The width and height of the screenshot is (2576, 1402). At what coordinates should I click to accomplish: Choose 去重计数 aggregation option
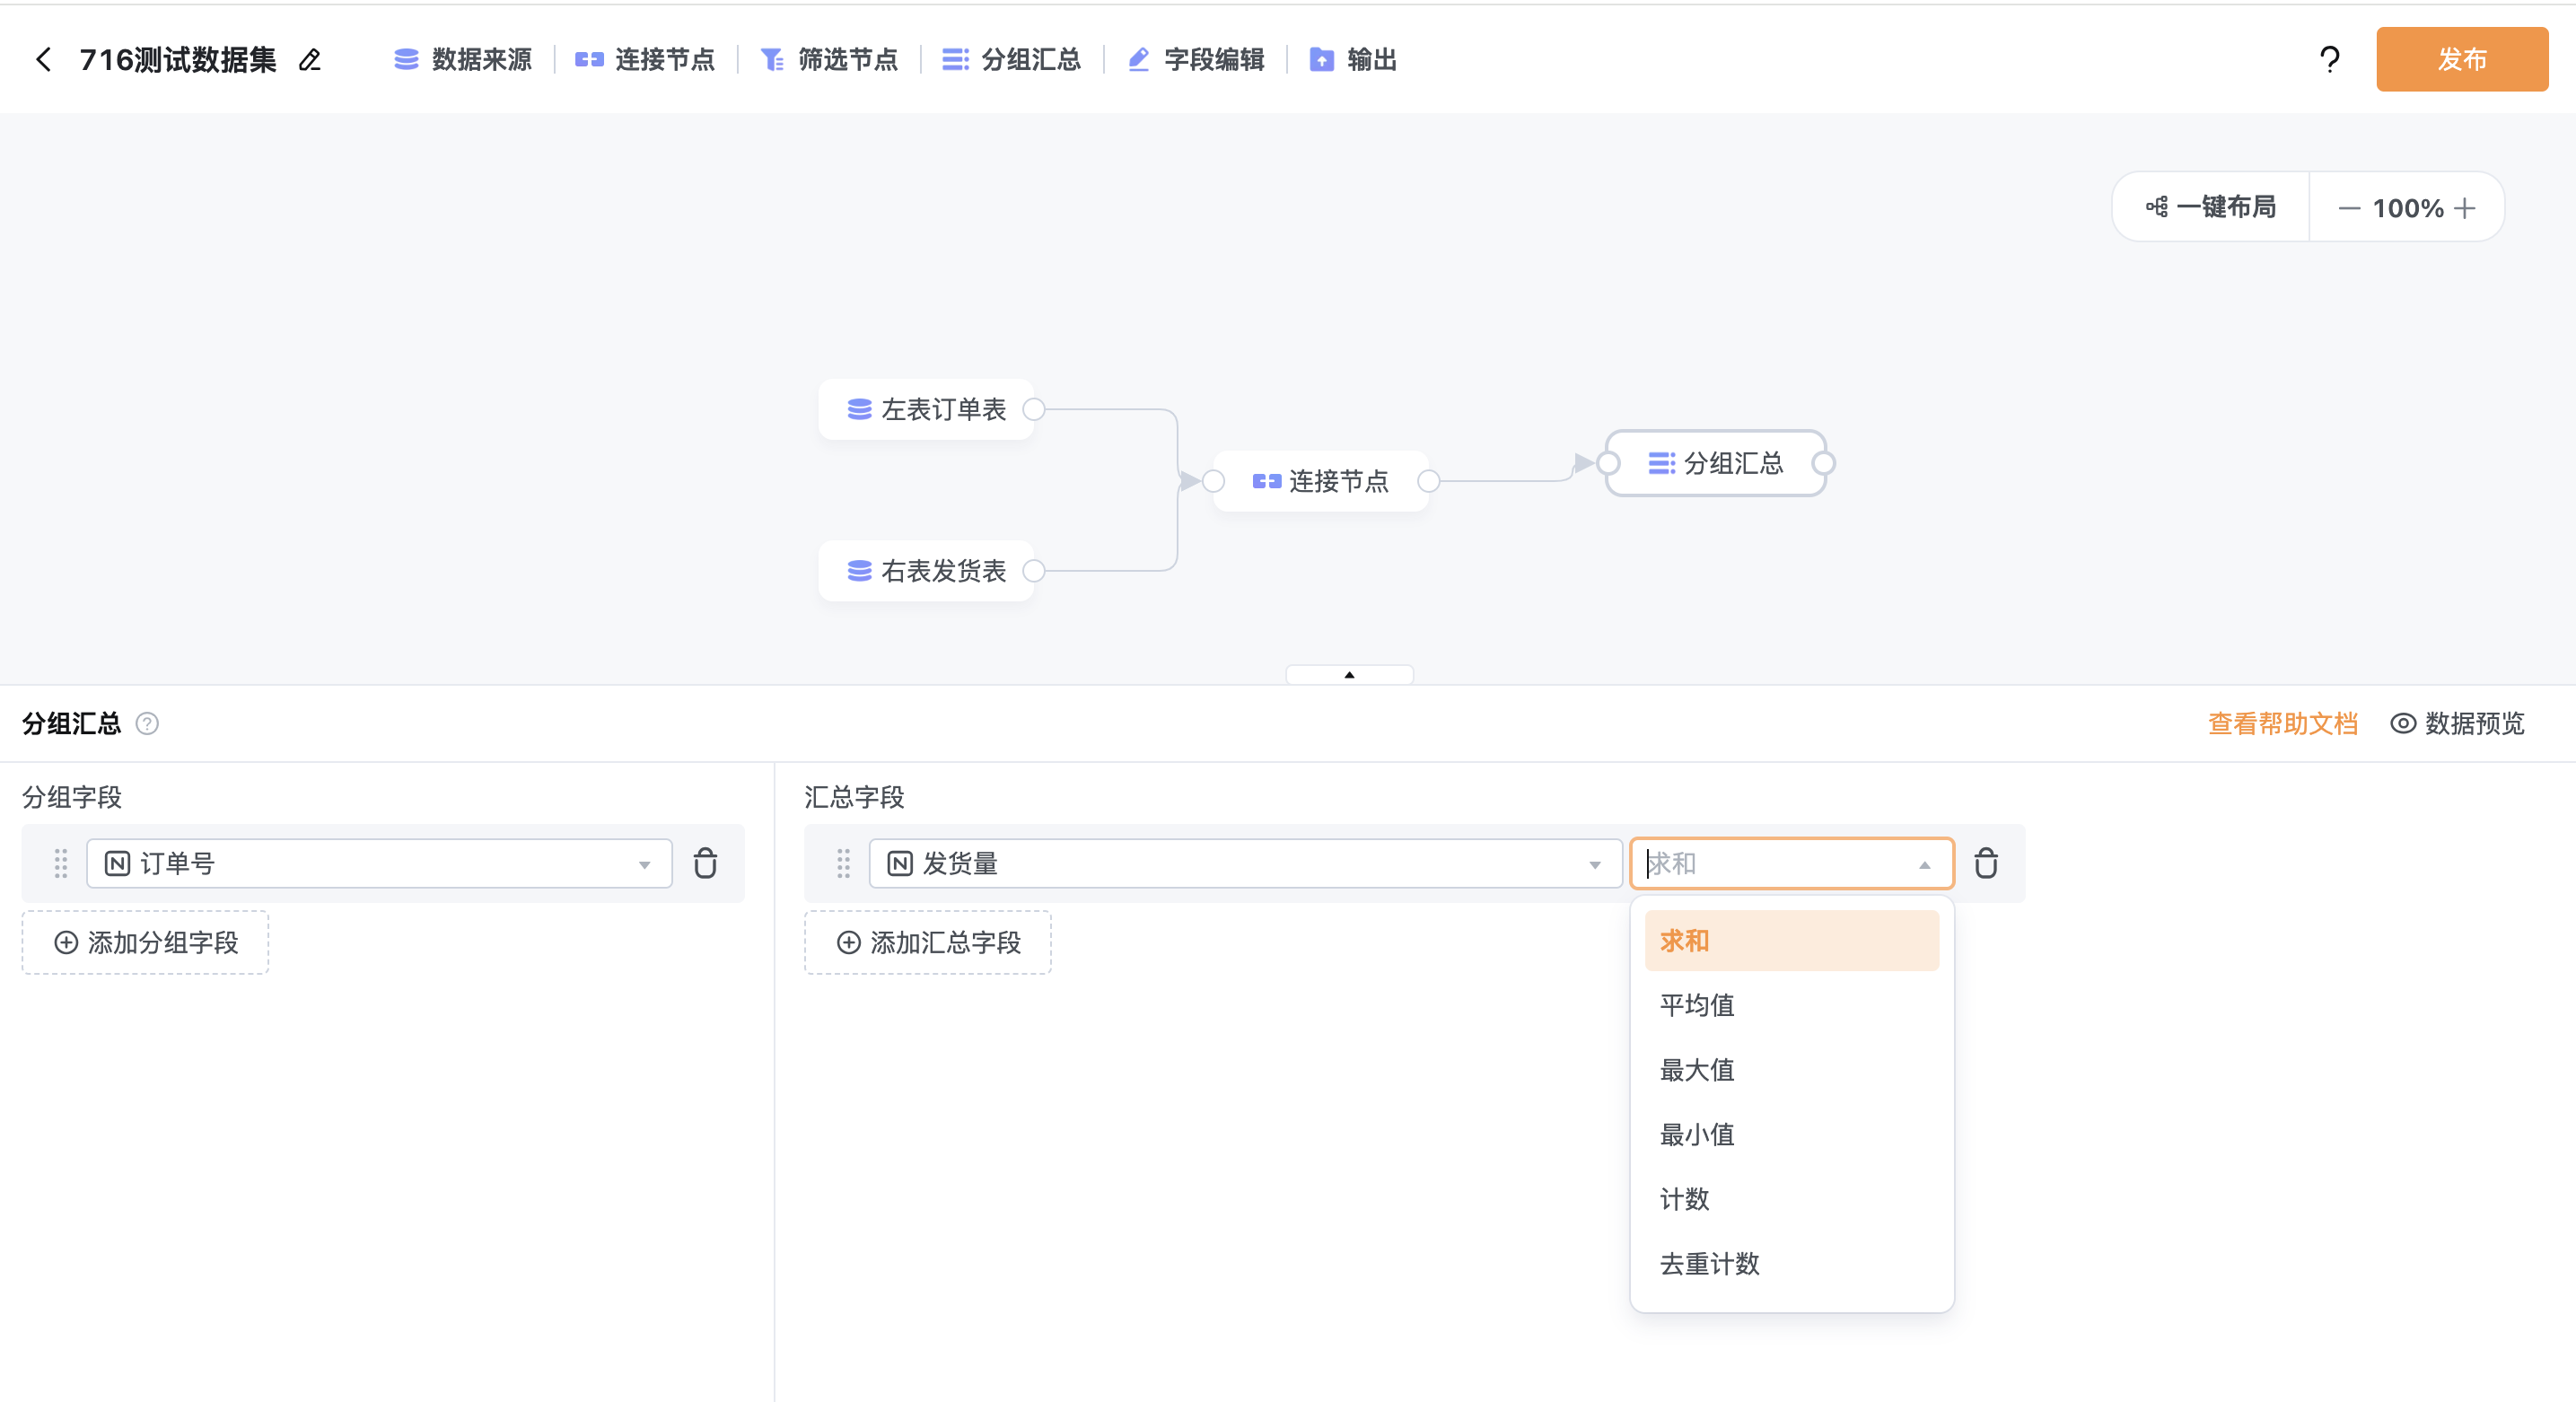(x=1791, y=1264)
